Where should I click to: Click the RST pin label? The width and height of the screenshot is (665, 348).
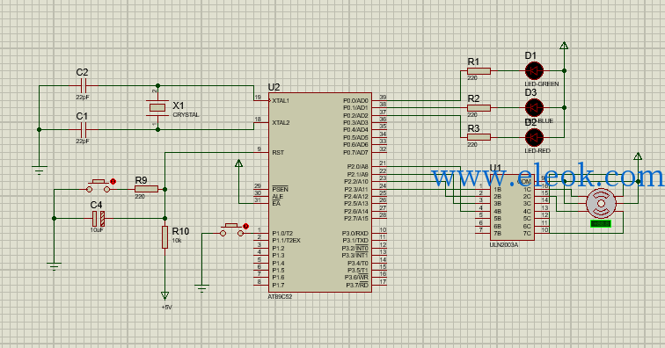[x=278, y=153]
